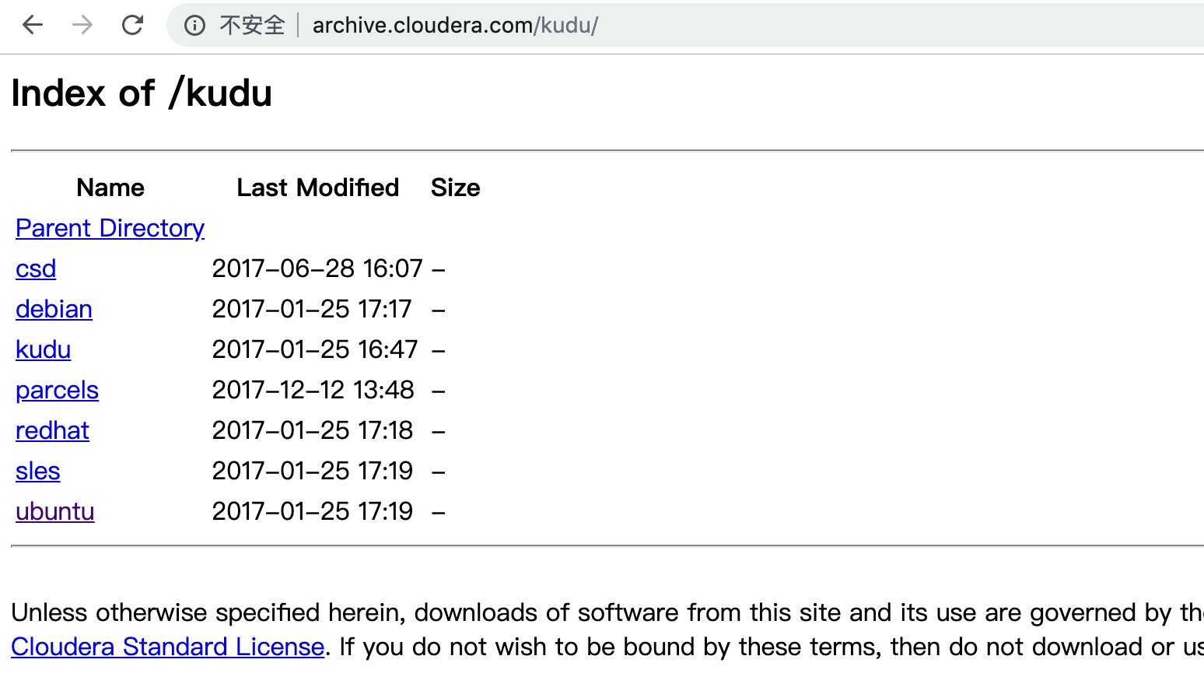This screenshot has height=691, width=1204.
Task: Select the date 2017-06-28 16:07
Action: 317,268
